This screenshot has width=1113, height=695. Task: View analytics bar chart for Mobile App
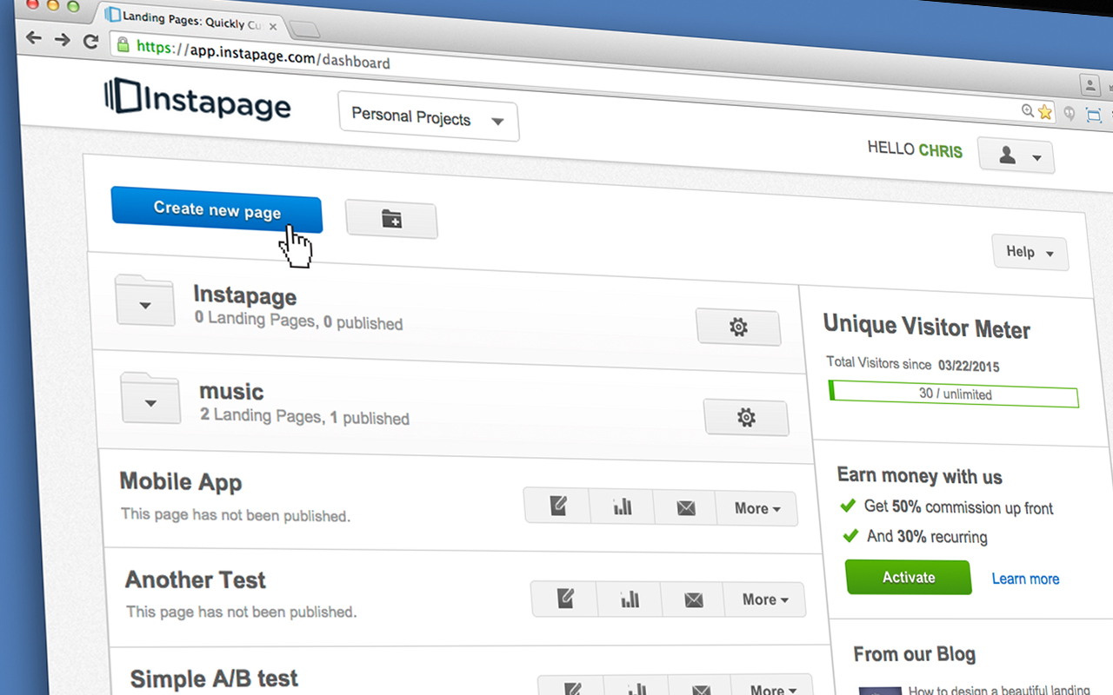pyautogui.click(x=621, y=506)
